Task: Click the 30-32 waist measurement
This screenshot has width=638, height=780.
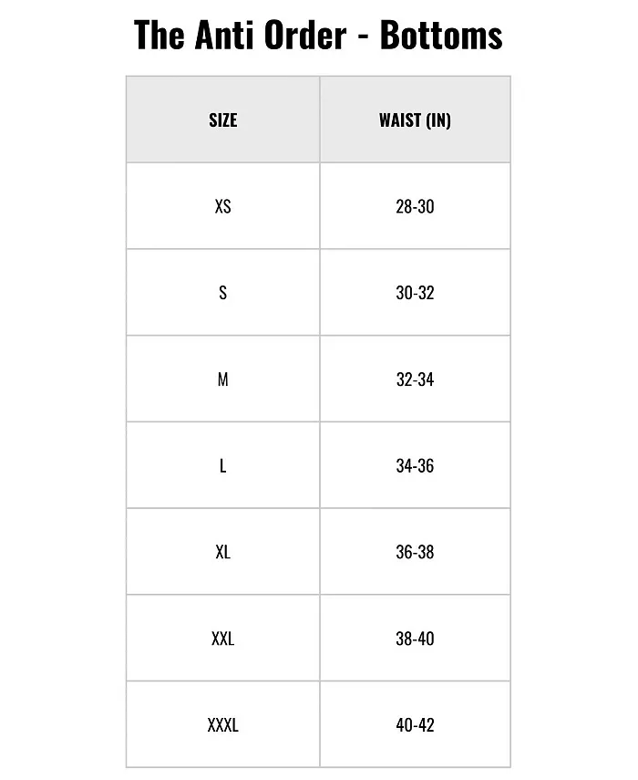Action: pos(415,293)
